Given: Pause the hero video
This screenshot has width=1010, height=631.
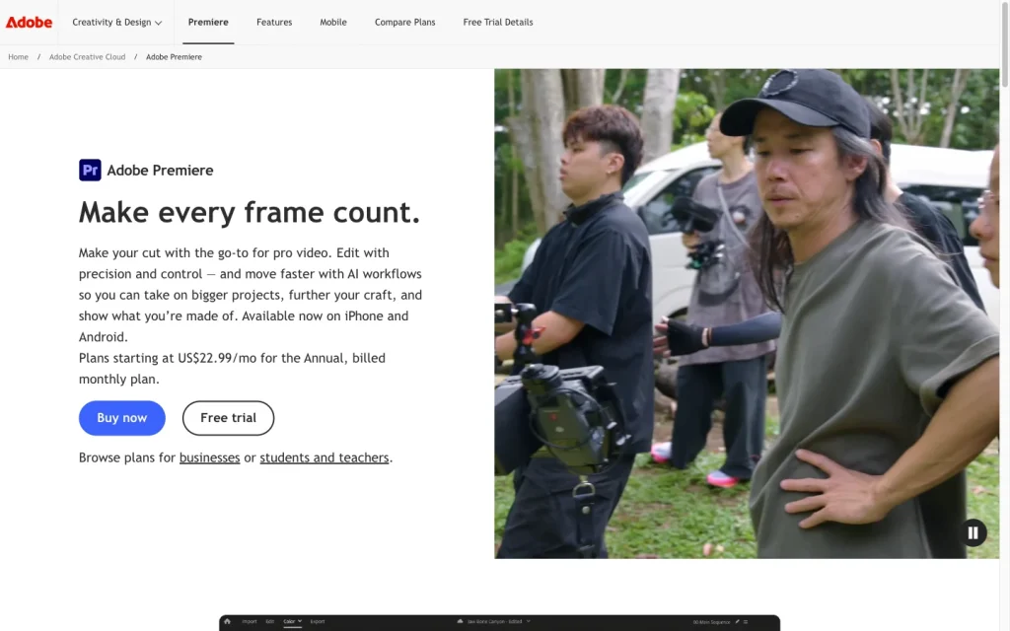Looking at the screenshot, I should (x=973, y=532).
